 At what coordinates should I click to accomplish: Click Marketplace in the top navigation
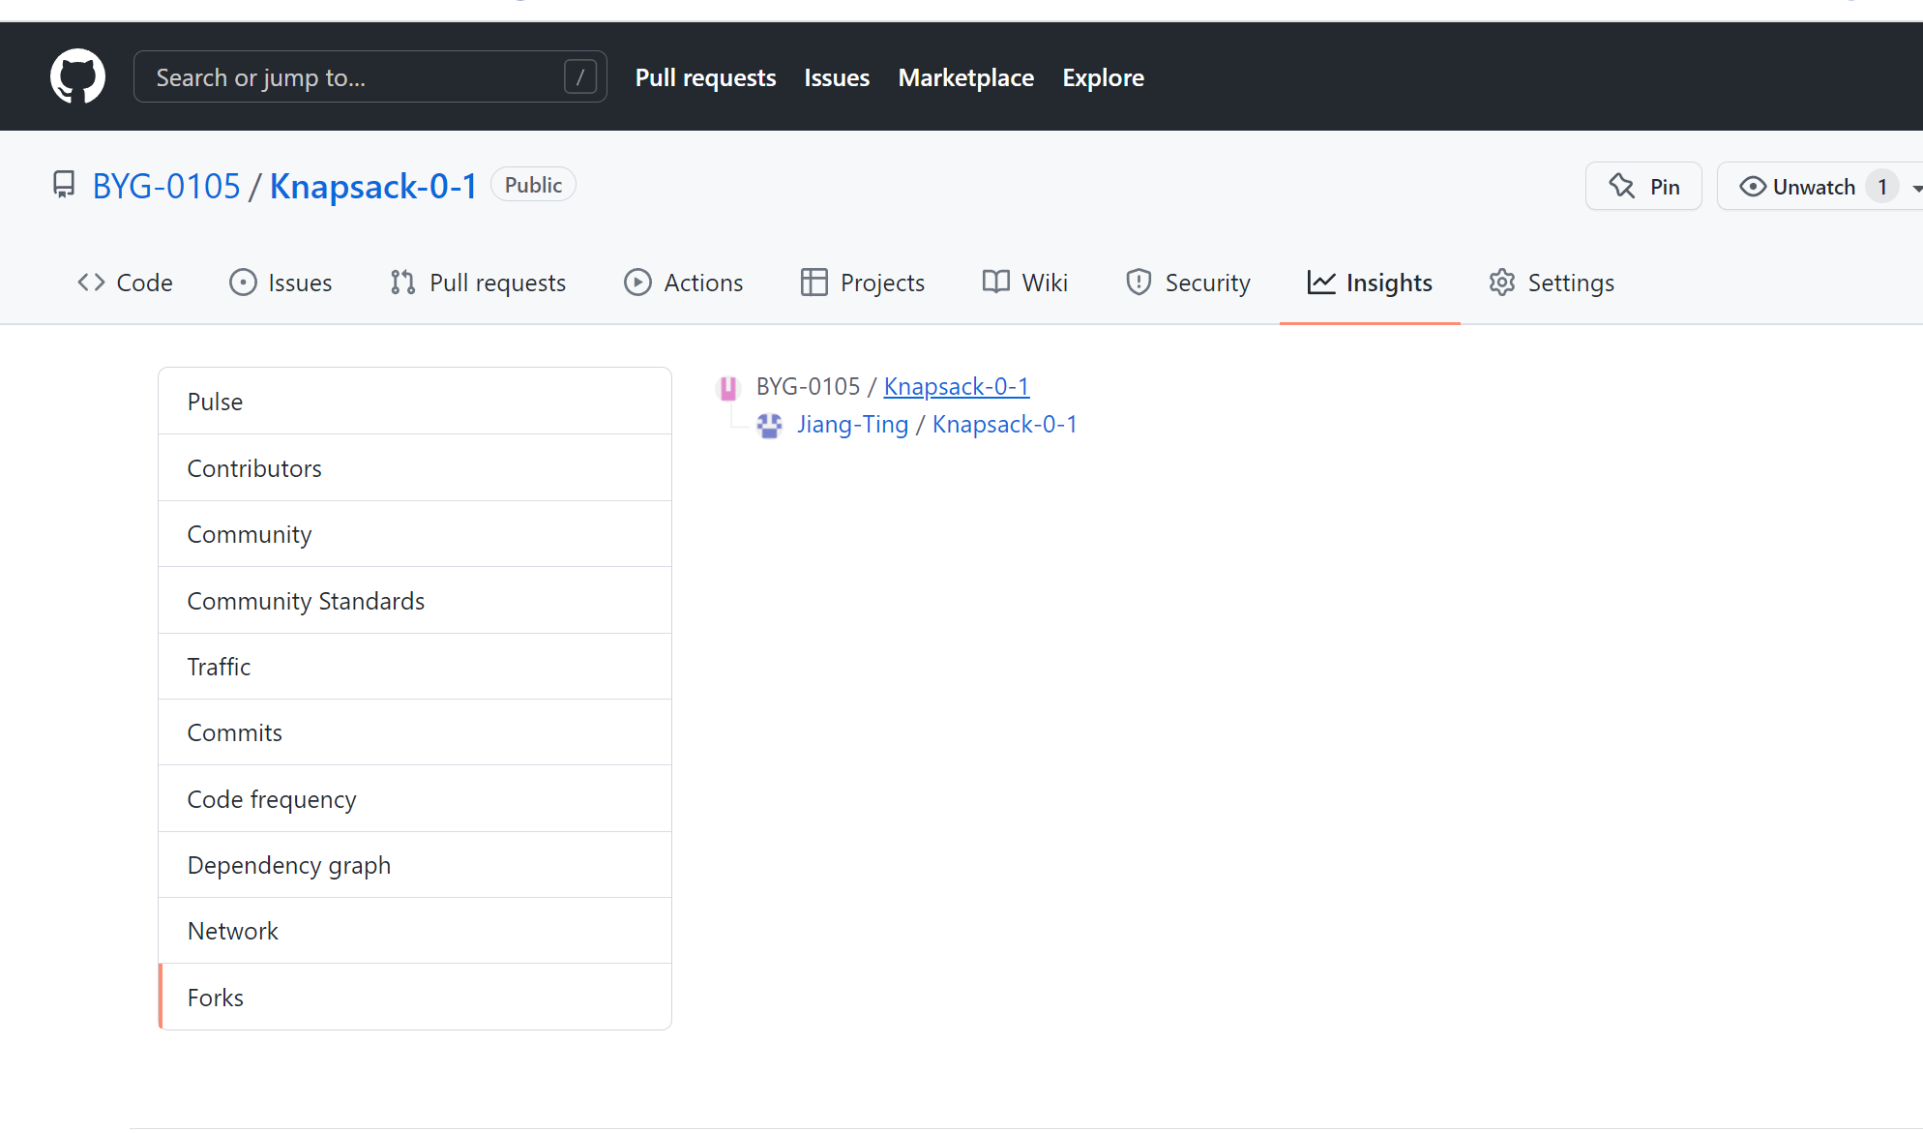click(x=965, y=77)
